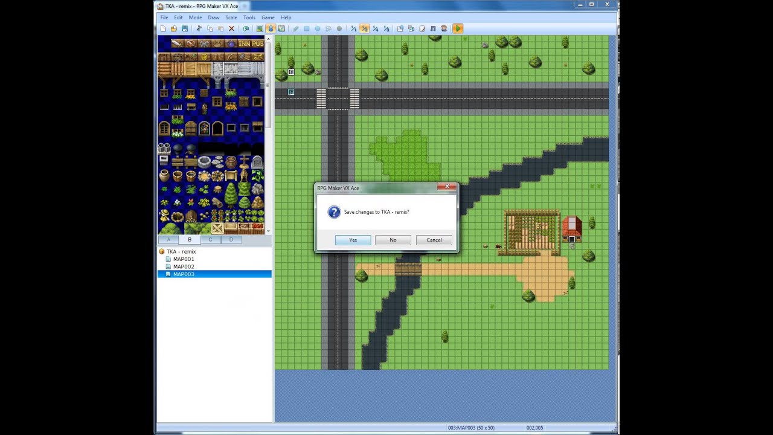Open the Scale menu

tap(231, 18)
